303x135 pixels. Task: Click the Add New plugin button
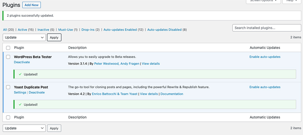coord(32,5)
